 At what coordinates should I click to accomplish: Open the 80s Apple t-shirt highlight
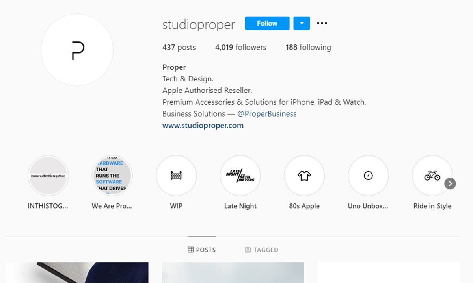coord(304,176)
